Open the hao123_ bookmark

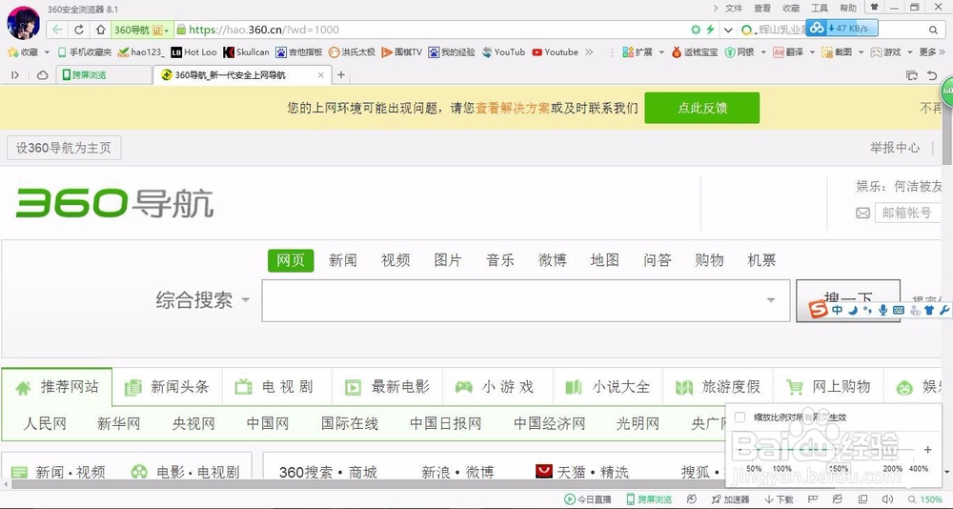pos(141,52)
